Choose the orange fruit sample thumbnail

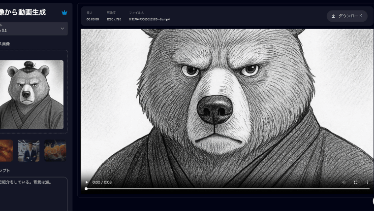point(54,151)
